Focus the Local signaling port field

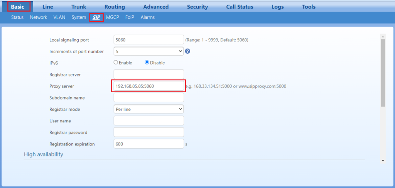point(149,40)
